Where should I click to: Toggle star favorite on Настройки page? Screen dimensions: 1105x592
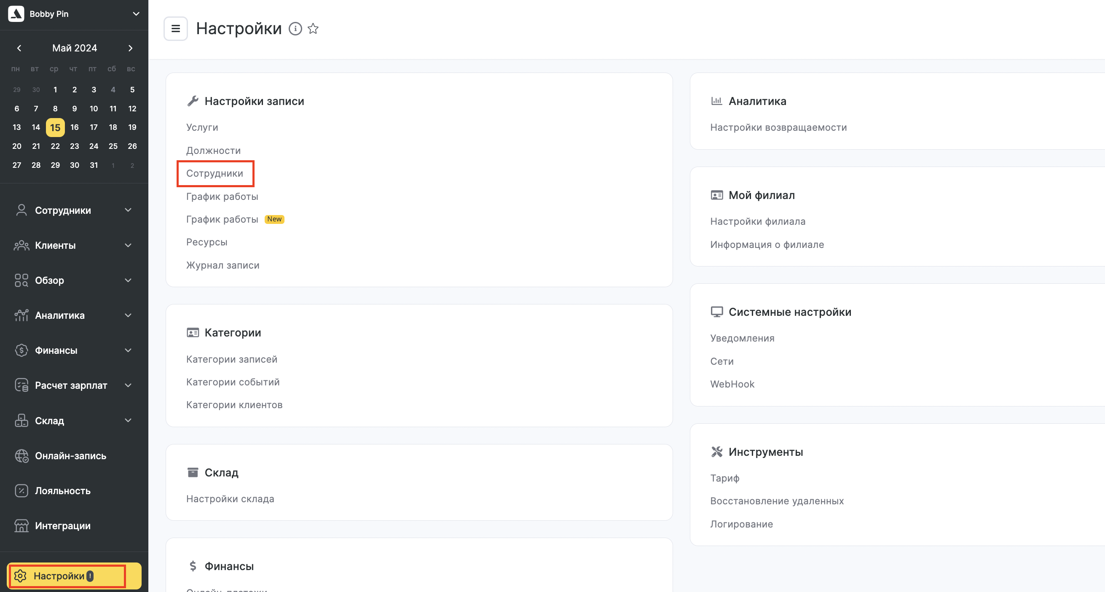(x=312, y=29)
